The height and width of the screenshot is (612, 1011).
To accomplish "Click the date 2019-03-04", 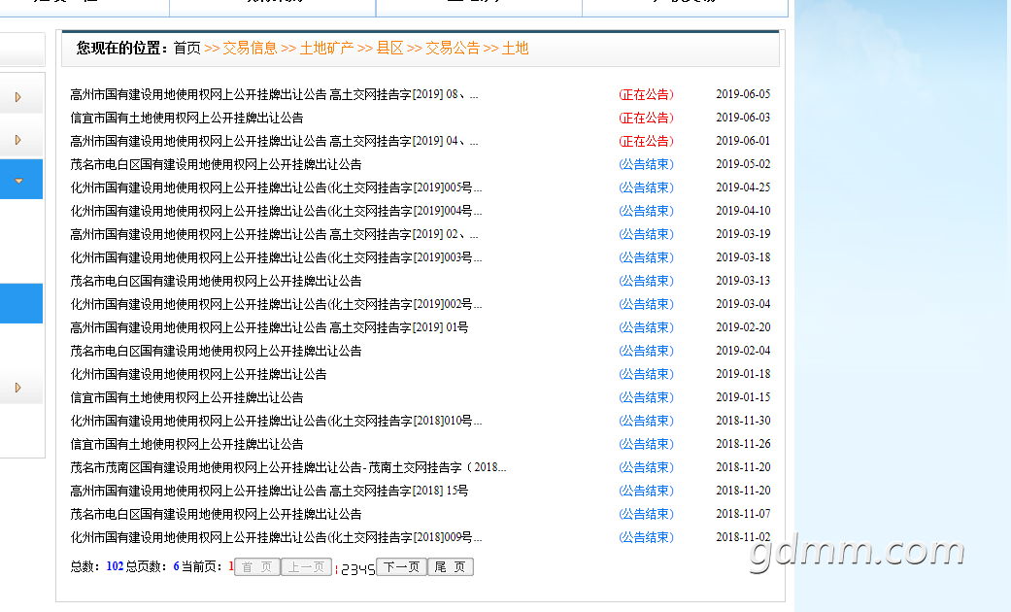I will (x=743, y=304).
